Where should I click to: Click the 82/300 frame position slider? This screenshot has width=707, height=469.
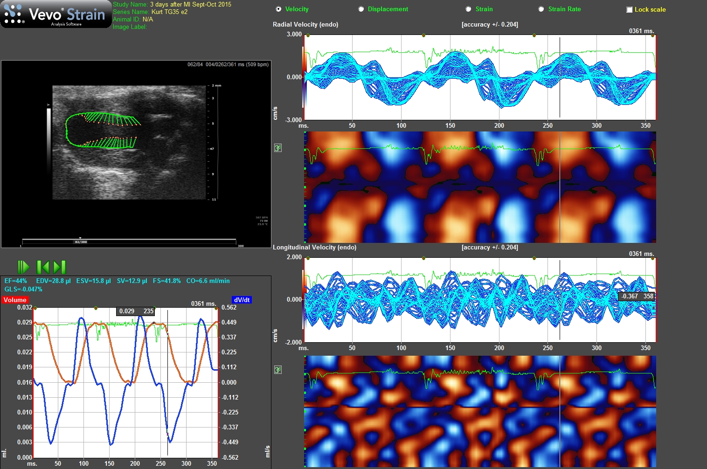pyautogui.click(x=81, y=241)
